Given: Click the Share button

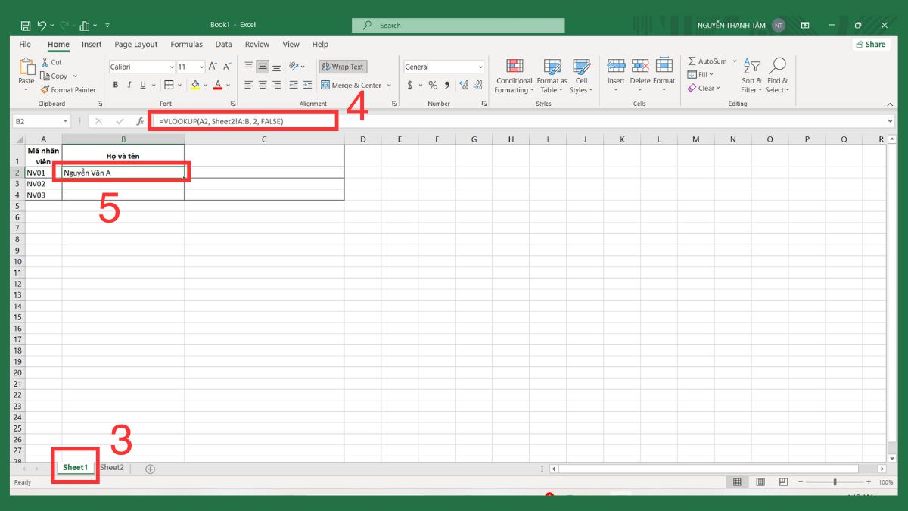Looking at the screenshot, I should (x=870, y=45).
